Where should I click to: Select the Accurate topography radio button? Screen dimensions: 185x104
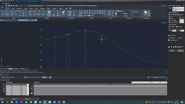169,27
